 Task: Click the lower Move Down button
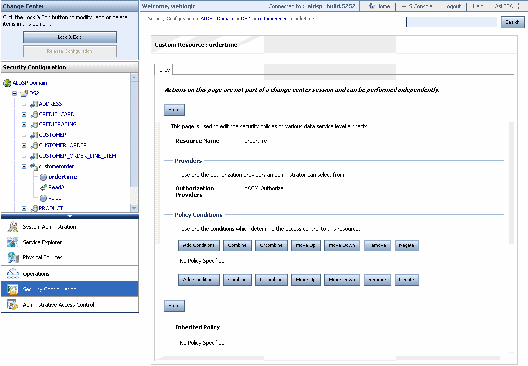(342, 280)
